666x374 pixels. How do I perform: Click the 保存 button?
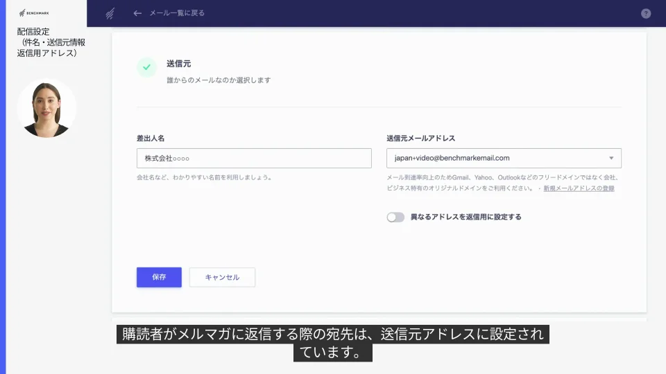coord(159,277)
